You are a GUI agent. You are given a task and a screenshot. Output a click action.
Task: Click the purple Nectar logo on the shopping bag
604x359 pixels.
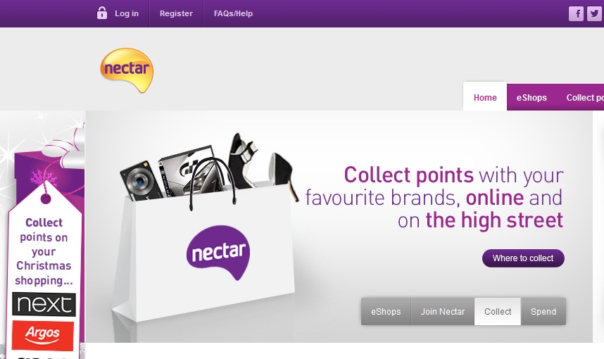[x=218, y=252]
